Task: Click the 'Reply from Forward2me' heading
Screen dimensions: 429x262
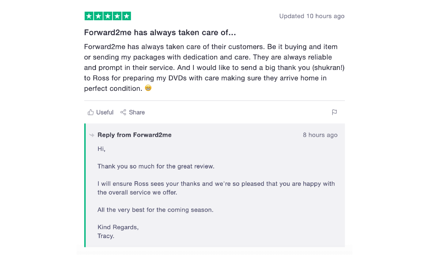Action: (x=134, y=135)
